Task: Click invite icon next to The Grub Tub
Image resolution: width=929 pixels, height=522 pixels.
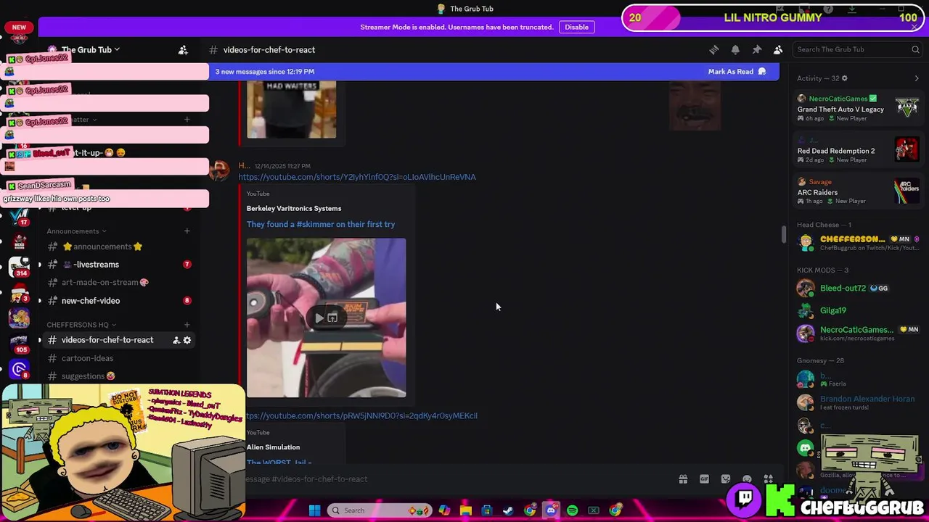Action: tap(183, 50)
